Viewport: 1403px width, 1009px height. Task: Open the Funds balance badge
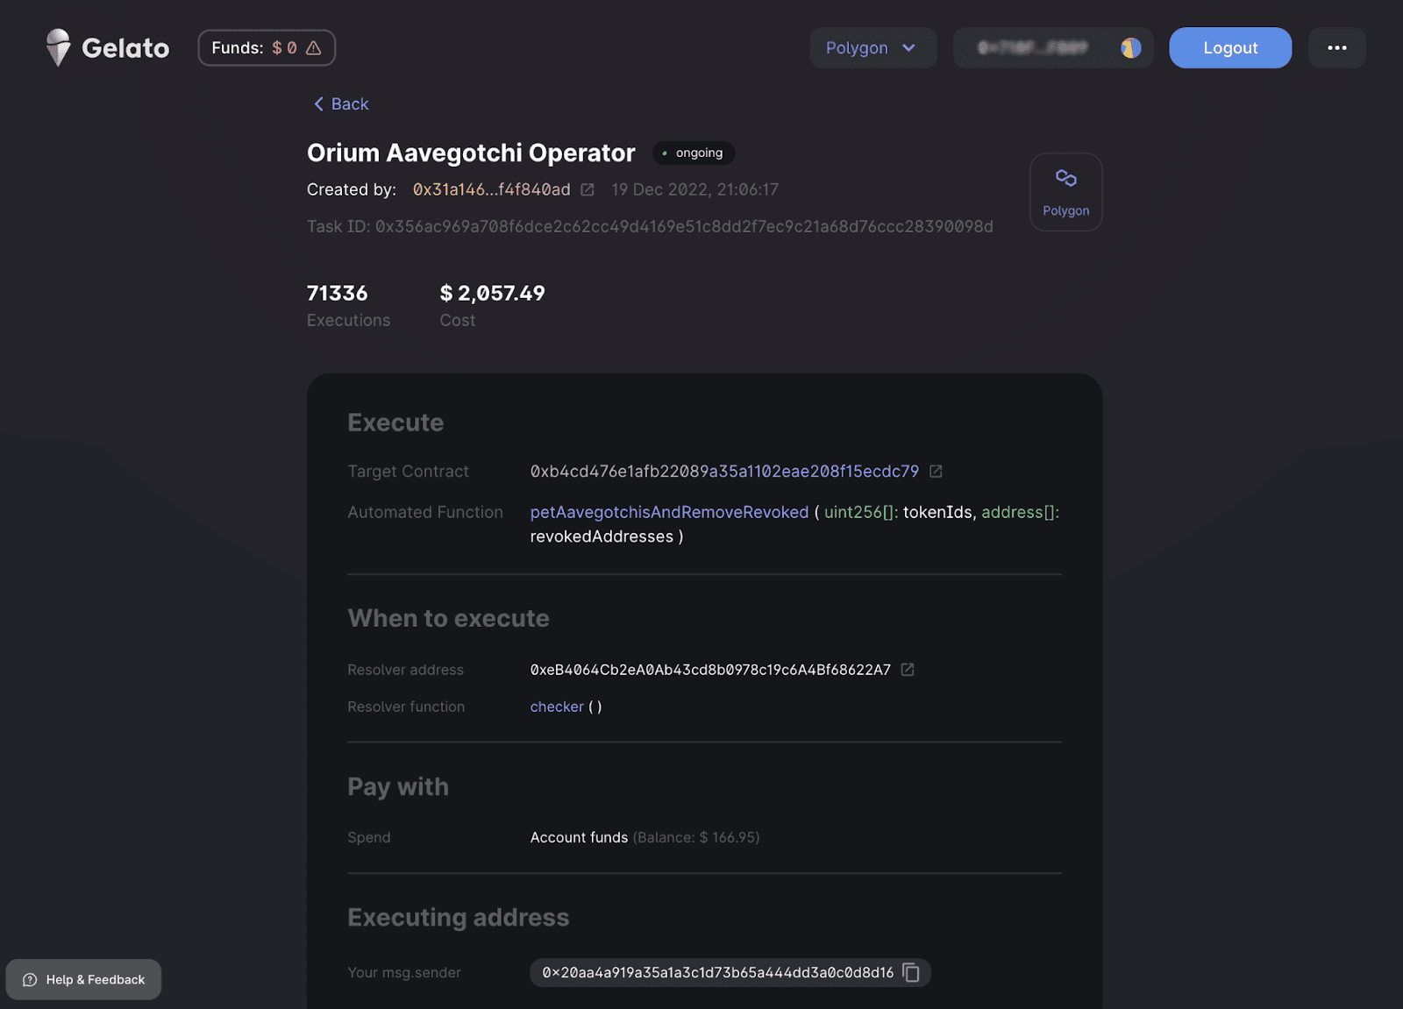coord(267,48)
